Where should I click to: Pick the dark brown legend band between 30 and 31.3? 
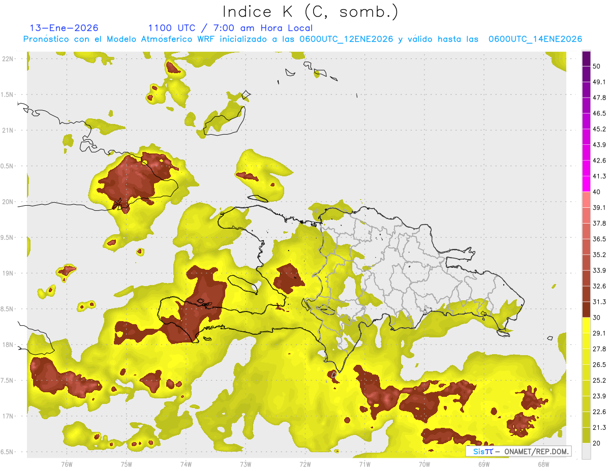point(587,309)
